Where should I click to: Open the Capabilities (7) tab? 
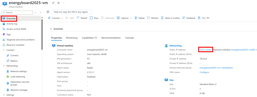[90, 38]
